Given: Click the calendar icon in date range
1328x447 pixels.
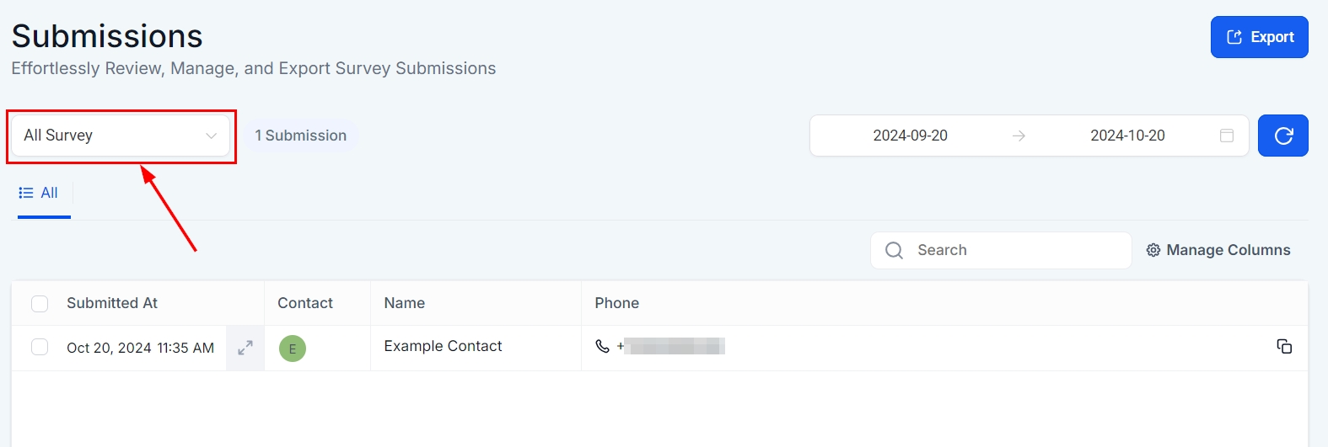Looking at the screenshot, I should 1227,136.
